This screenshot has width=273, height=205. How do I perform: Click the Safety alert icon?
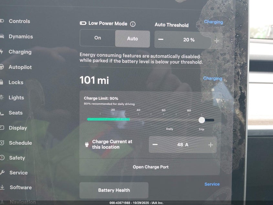coord(2,158)
